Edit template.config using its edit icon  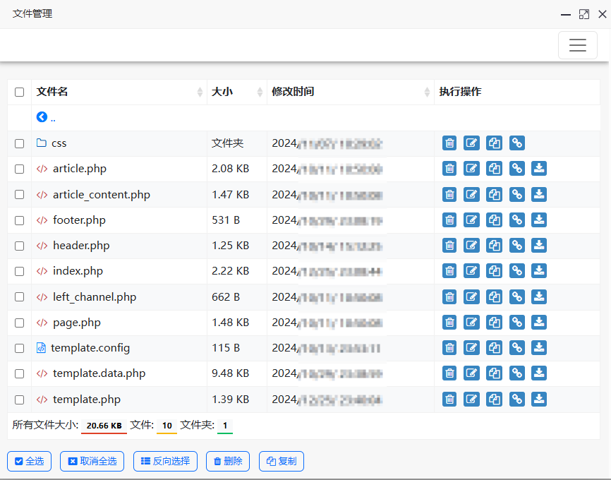point(472,348)
